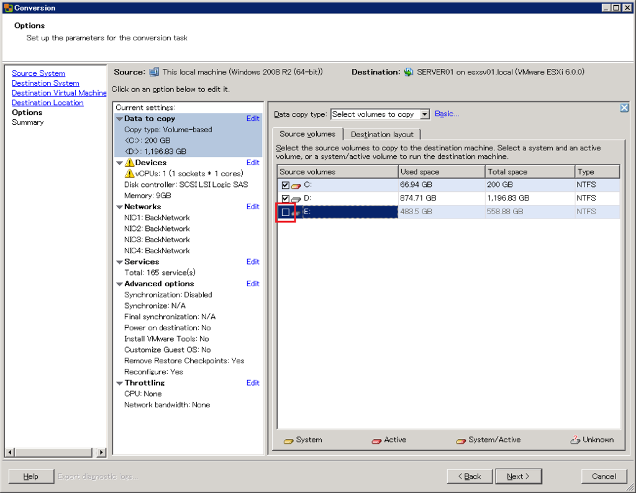This screenshot has width=636, height=493.
Task: Switch to the Destination layout tab
Action: point(382,135)
